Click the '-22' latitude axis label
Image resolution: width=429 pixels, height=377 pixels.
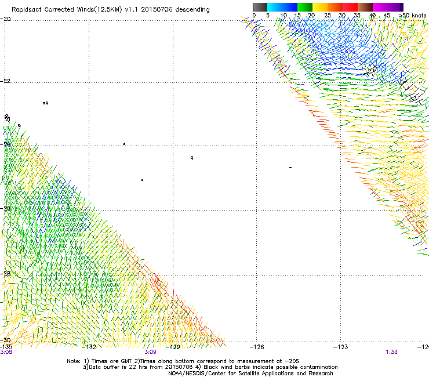tap(5, 81)
